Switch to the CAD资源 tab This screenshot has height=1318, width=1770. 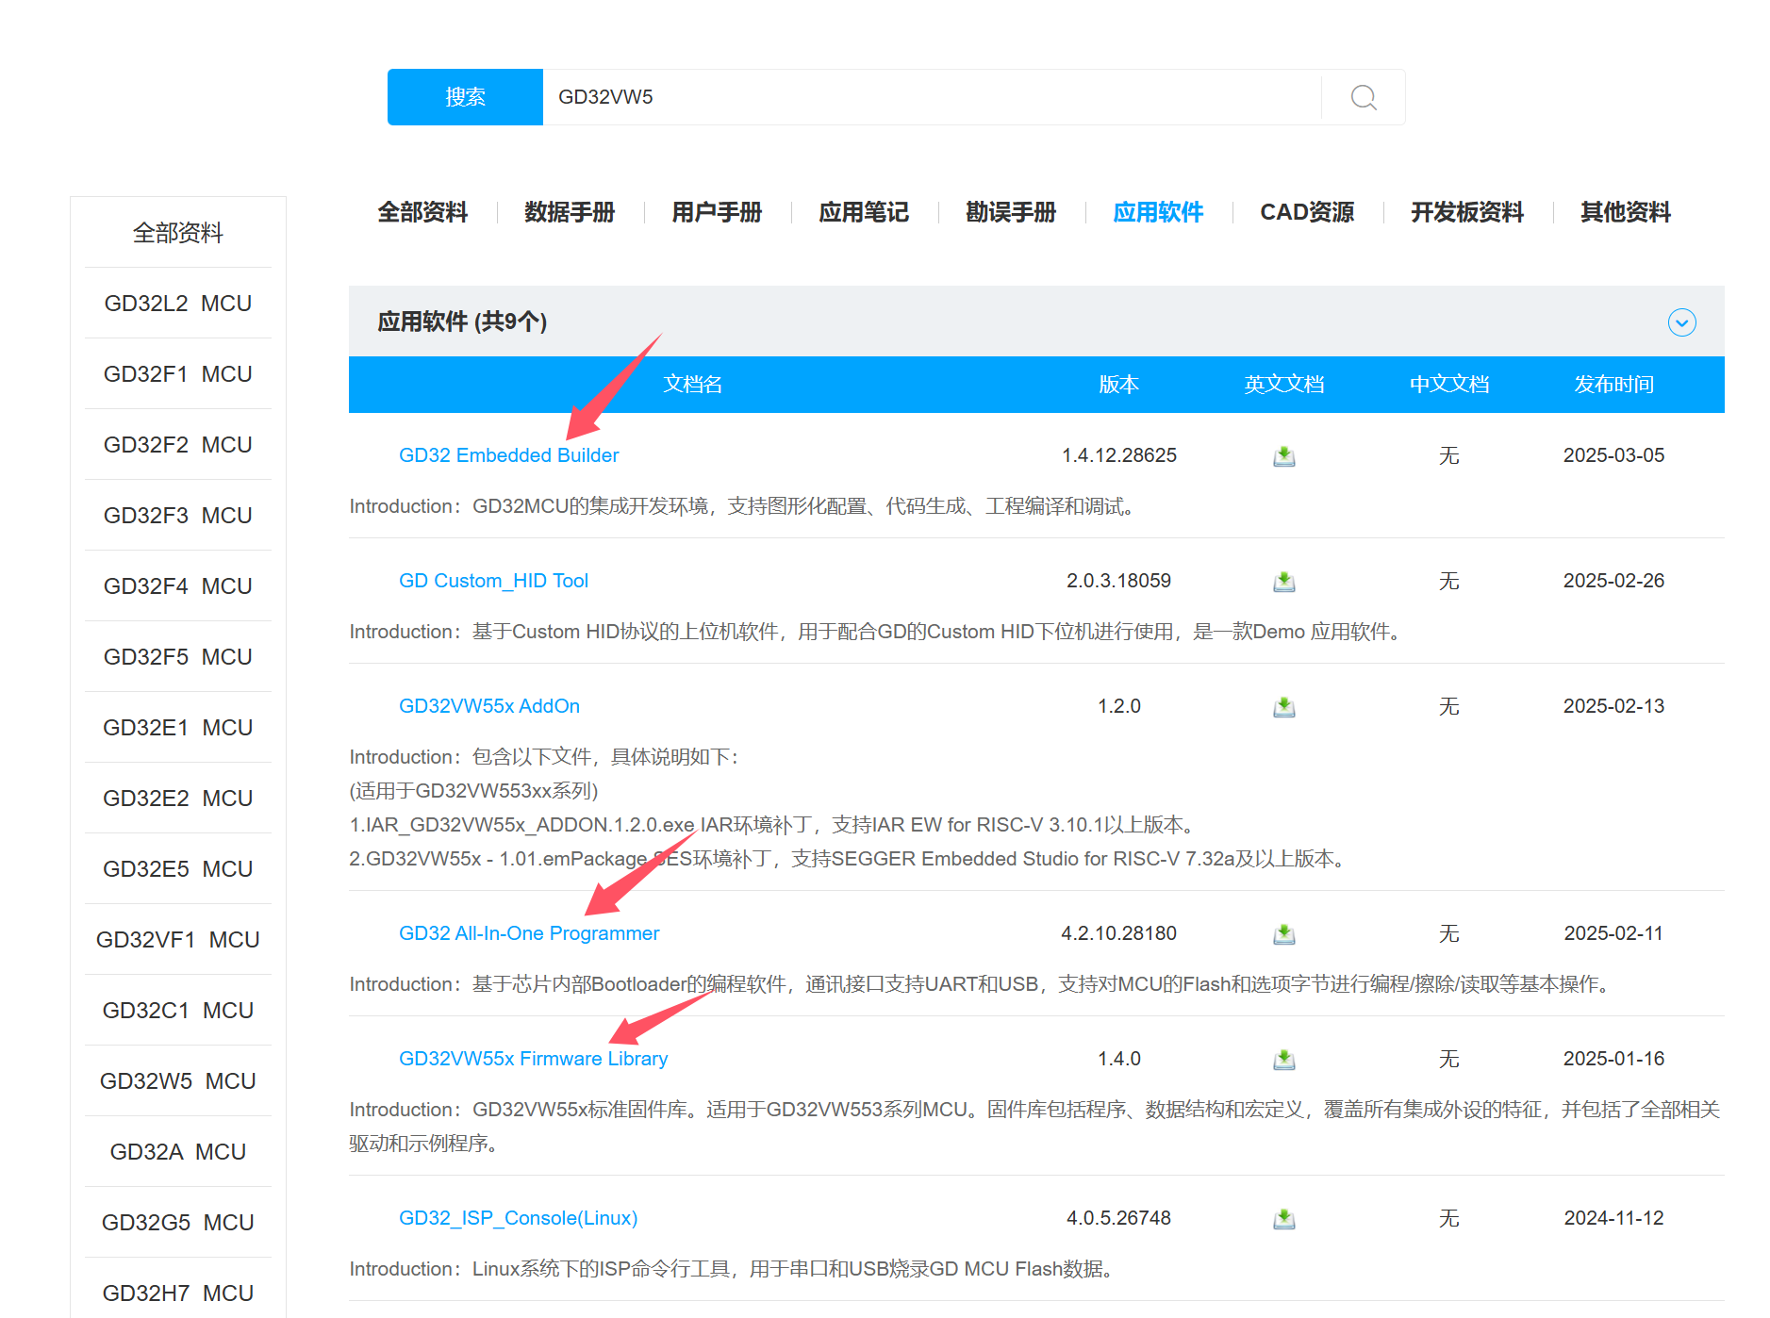[x=1306, y=212]
